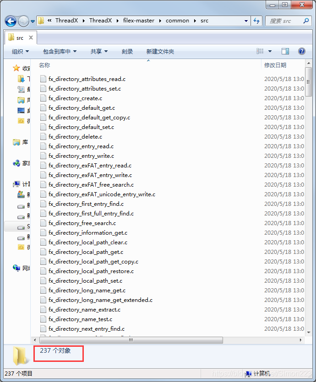Select the computer item in sidebar
Image resolution: width=316 pixels, height=382 pixels.
click(22, 184)
